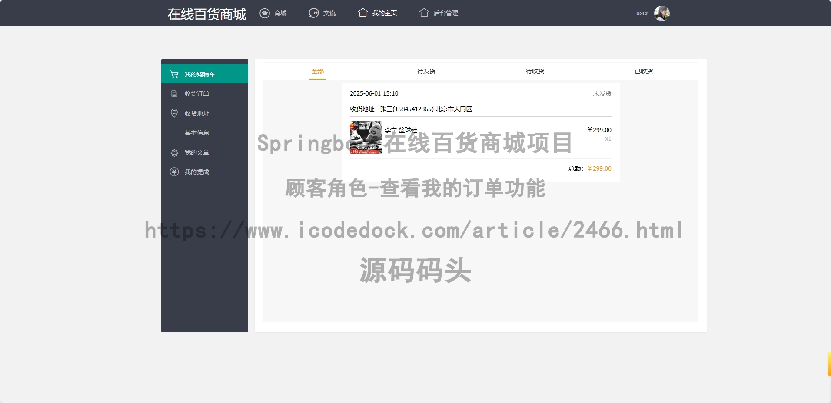Switch to the 待发货 tab

[426, 71]
